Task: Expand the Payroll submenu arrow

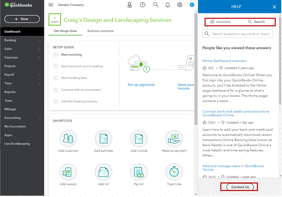Action: (40, 75)
